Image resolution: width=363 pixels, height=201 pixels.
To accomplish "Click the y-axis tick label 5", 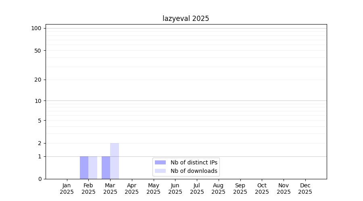I will click(x=40, y=120).
